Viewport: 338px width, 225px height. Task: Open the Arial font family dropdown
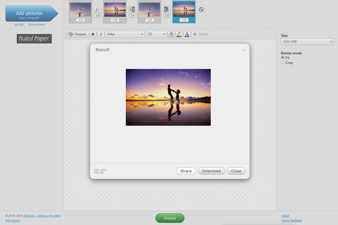click(125, 34)
